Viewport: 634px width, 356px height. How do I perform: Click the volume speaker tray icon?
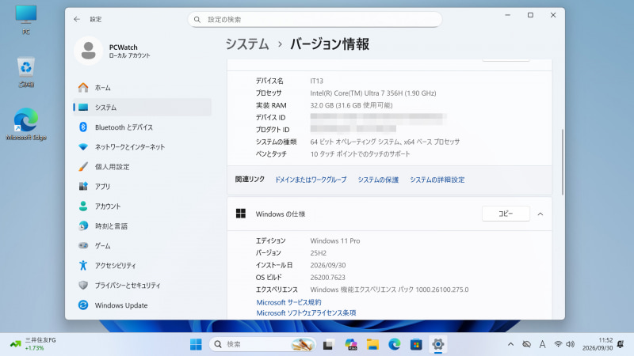point(570,344)
